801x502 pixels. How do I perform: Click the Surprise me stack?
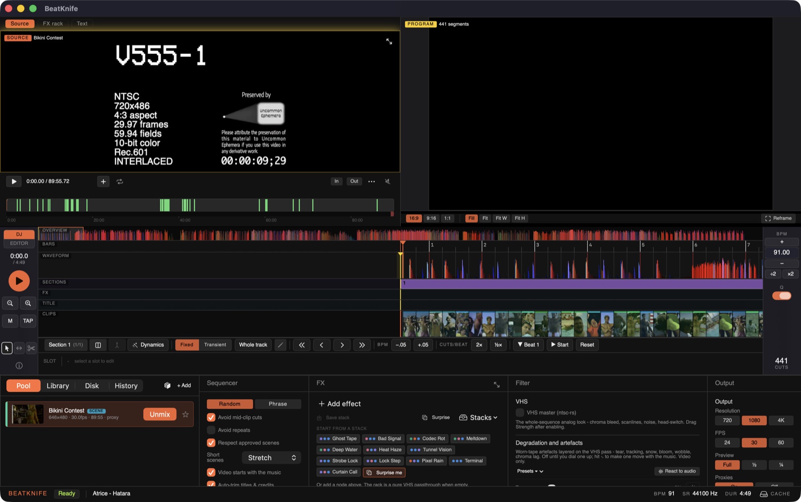pyautogui.click(x=384, y=472)
